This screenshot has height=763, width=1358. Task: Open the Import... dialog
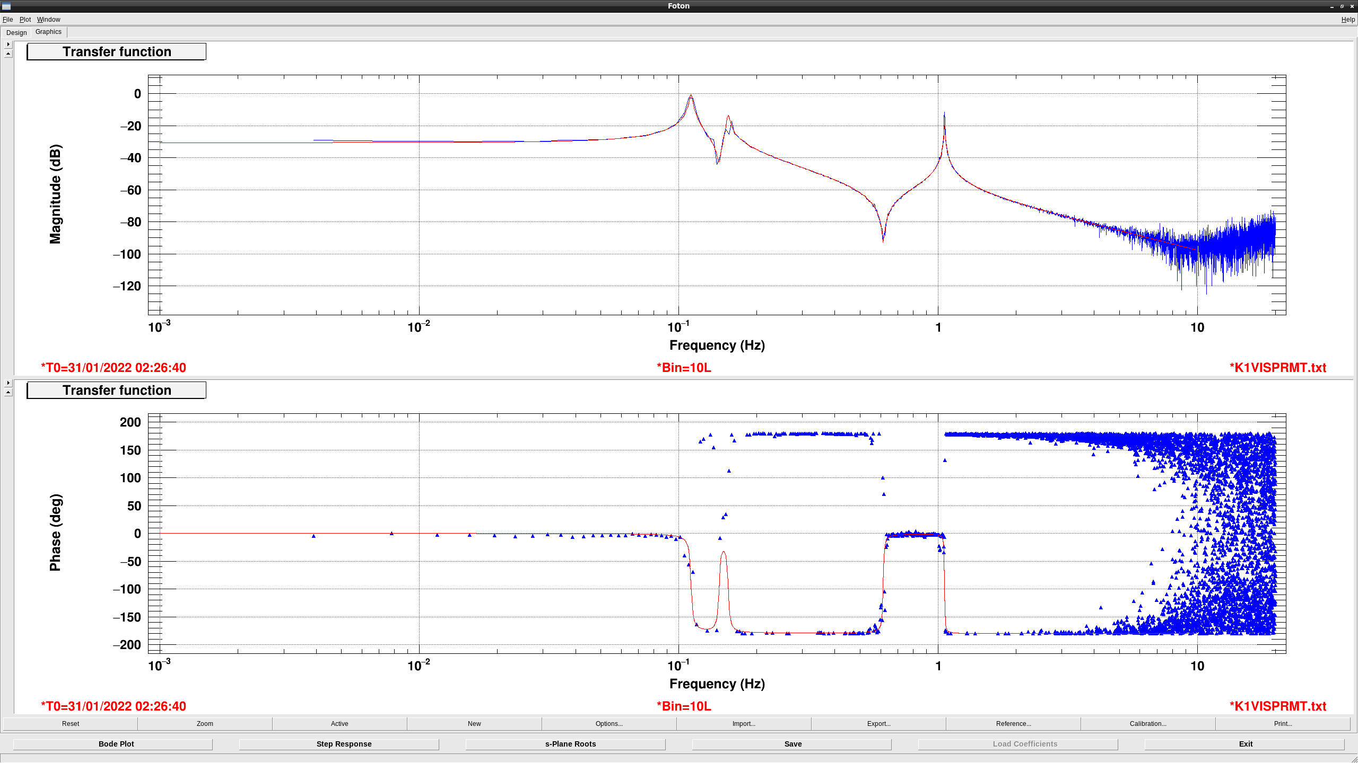pos(744,724)
